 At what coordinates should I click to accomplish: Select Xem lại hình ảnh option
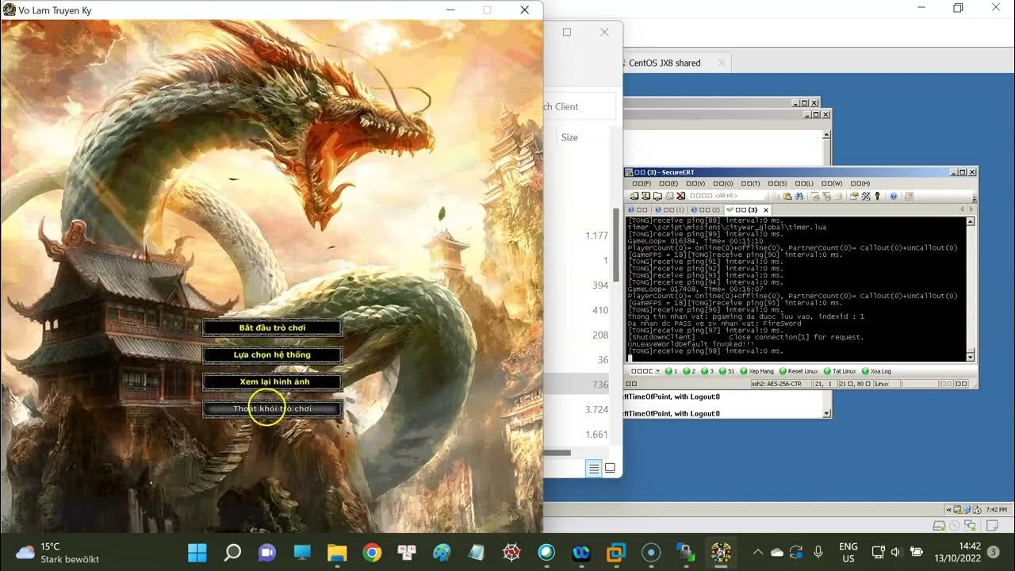pos(272,381)
